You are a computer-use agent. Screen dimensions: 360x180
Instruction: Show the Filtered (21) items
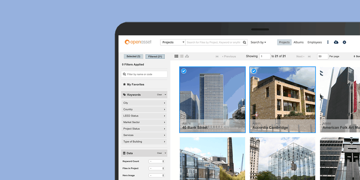pyautogui.click(x=155, y=57)
